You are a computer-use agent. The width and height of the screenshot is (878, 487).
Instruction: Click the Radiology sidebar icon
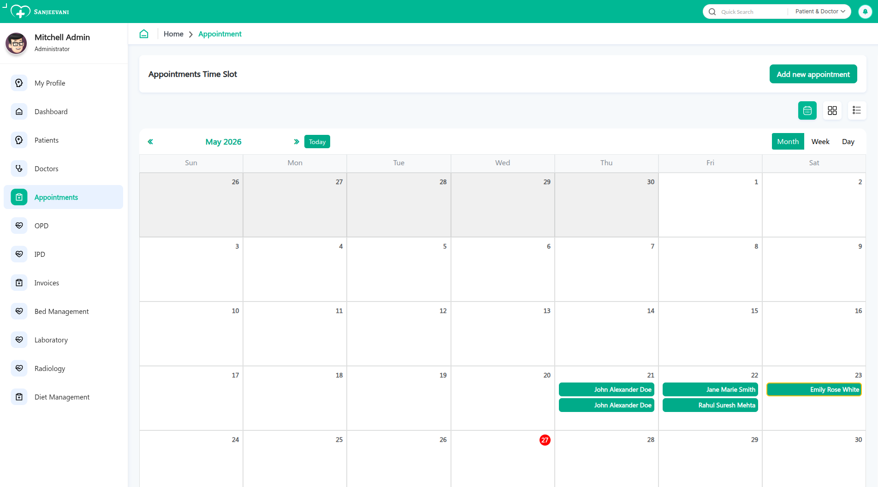tap(19, 368)
